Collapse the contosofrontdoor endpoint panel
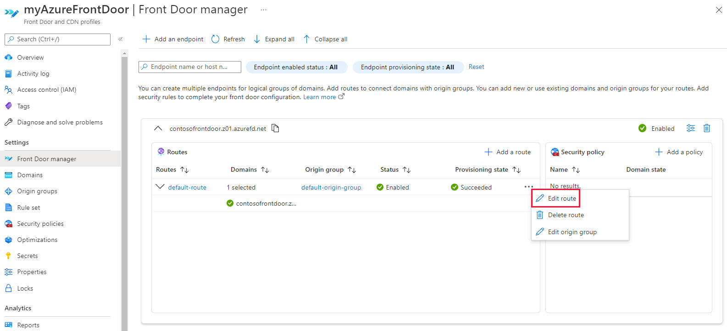 click(158, 129)
